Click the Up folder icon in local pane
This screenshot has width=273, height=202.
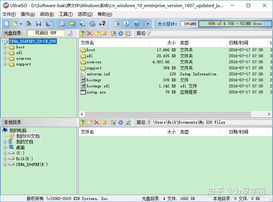pyautogui.click(x=82, y=122)
